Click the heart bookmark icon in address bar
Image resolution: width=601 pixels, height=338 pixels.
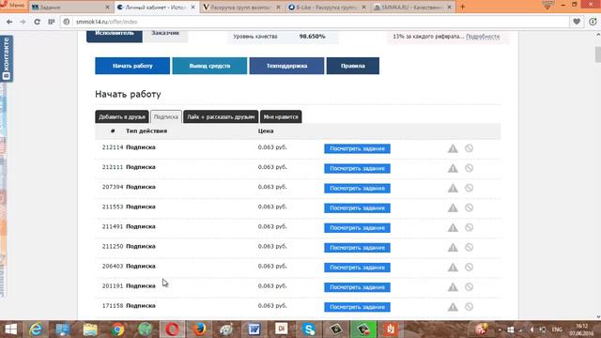pos(577,22)
